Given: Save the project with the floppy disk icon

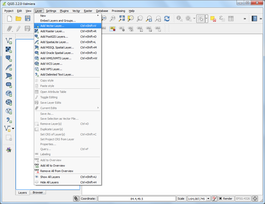Looking at the screenshot, I should [28, 18].
